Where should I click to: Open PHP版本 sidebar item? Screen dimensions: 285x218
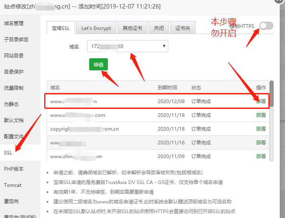click(14, 169)
